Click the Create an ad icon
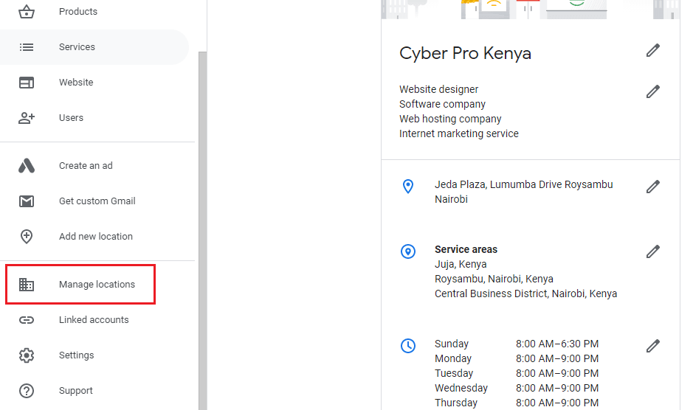 tap(27, 166)
